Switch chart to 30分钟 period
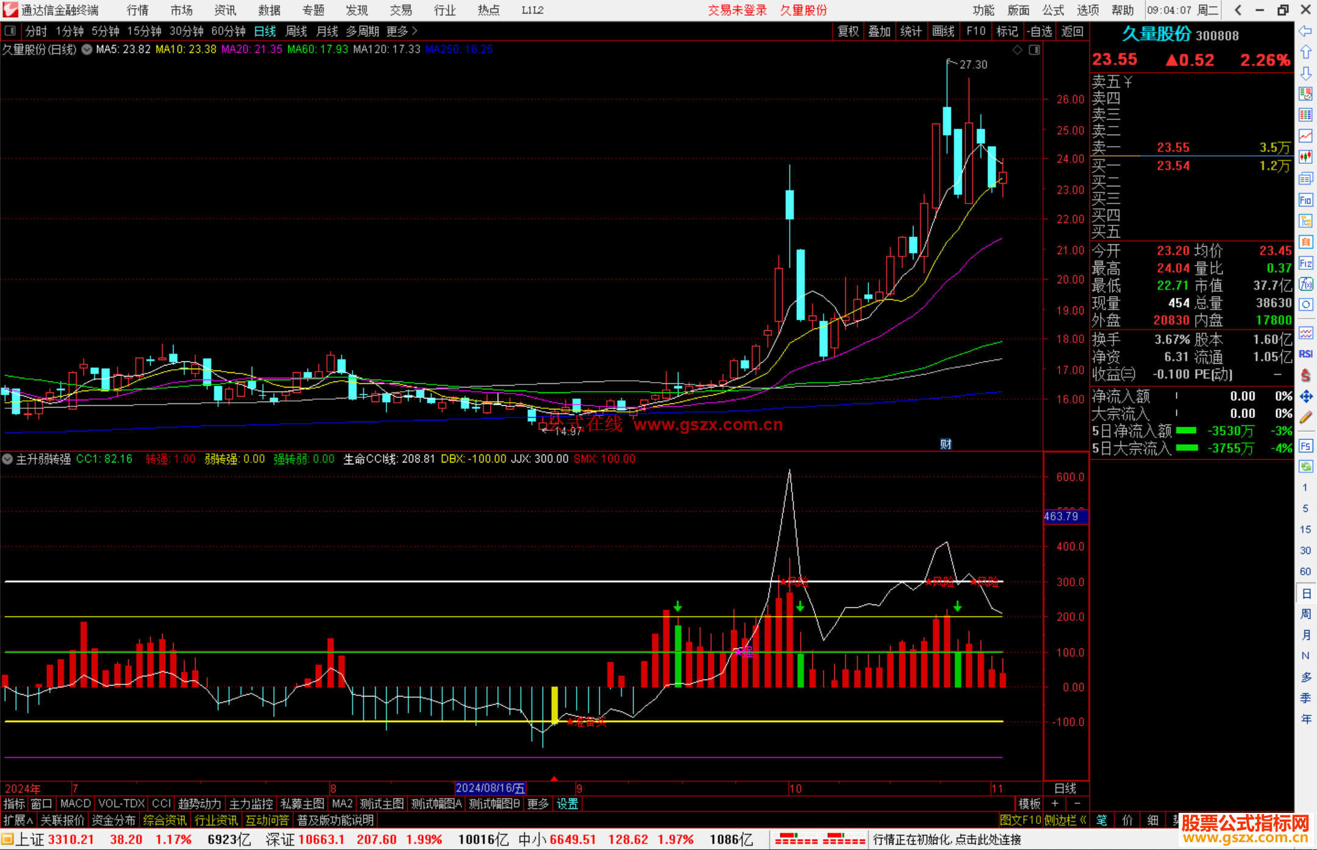 (186, 31)
